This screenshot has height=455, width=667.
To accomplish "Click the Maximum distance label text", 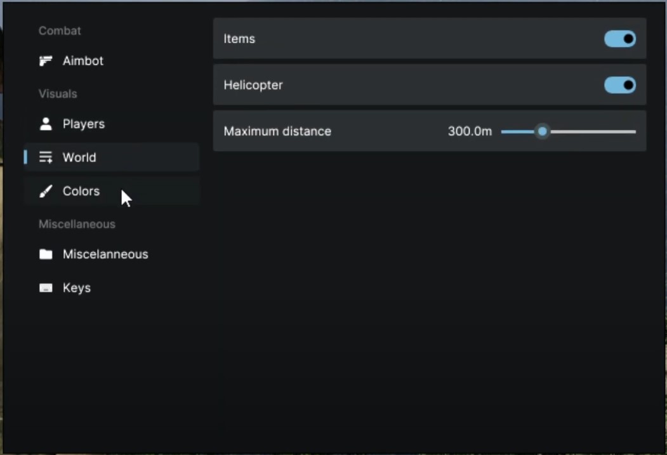I will pos(277,131).
